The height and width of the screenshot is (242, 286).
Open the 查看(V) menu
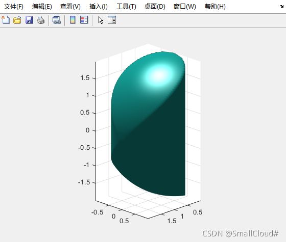pyautogui.click(x=70, y=7)
